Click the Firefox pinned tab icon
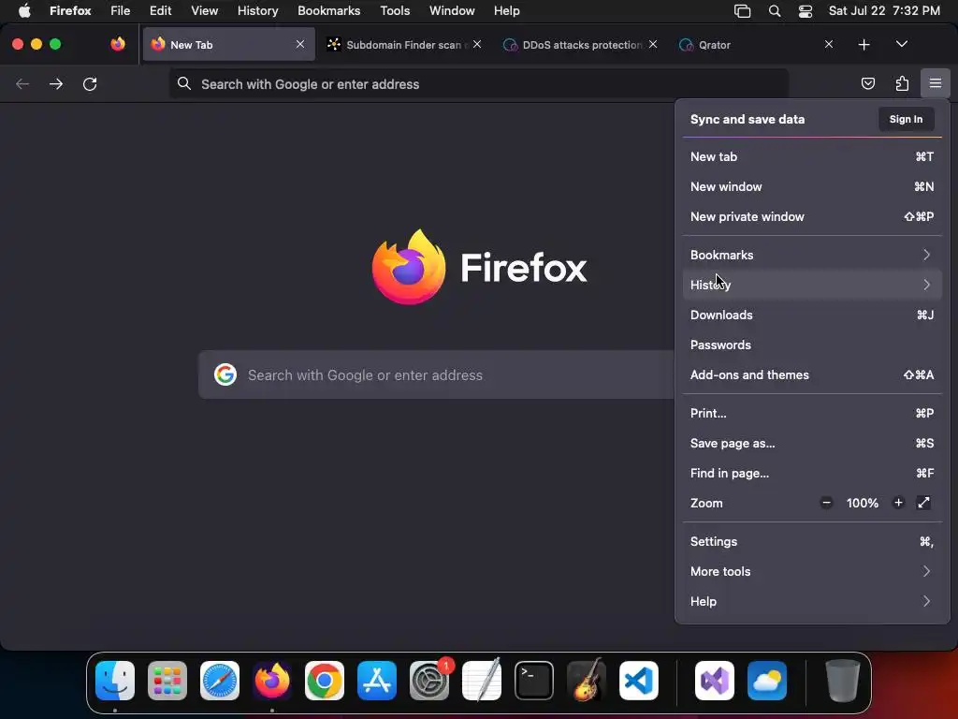The height and width of the screenshot is (719, 958). click(x=118, y=44)
